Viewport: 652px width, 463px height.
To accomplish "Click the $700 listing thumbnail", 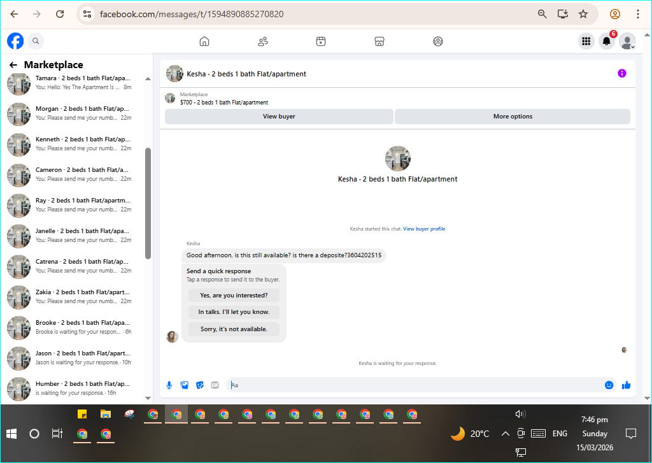I will [x=170, y=98].
